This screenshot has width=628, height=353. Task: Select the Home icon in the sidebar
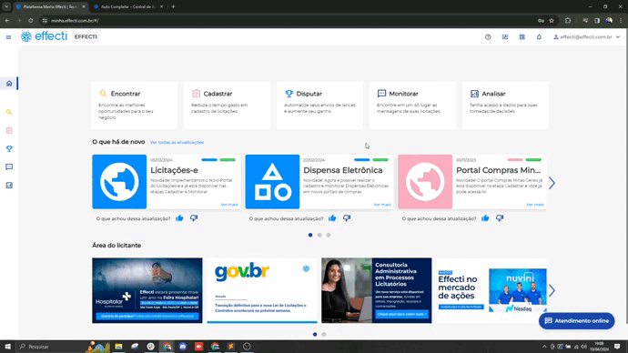pyautogui.click(x=9, y=84)
